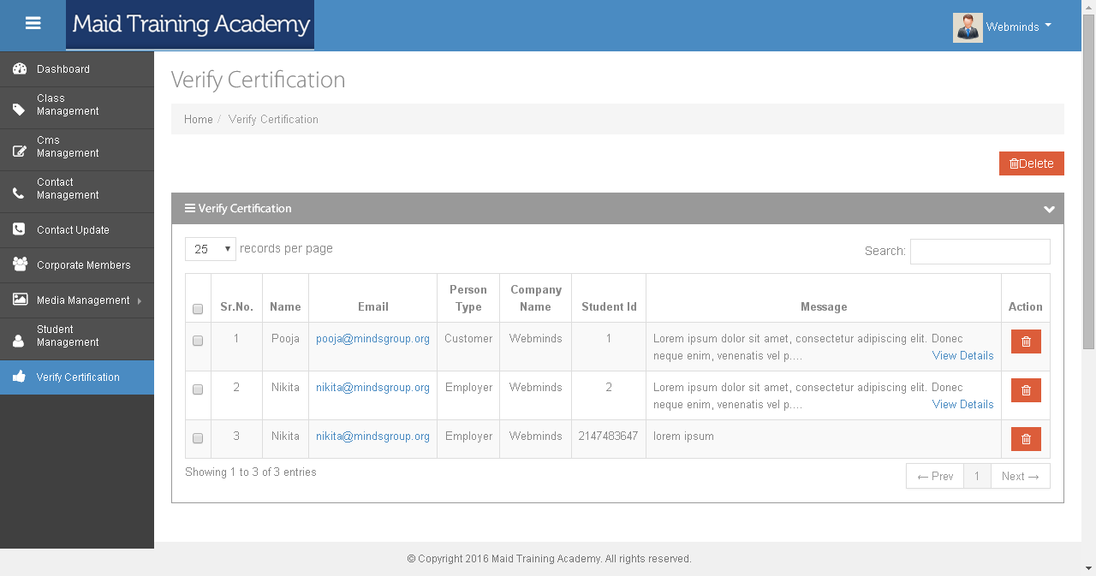The height and width of the screenshot is (576, 1096).
Task: Click the Webminds user avatar image
Action: point(968,27)
